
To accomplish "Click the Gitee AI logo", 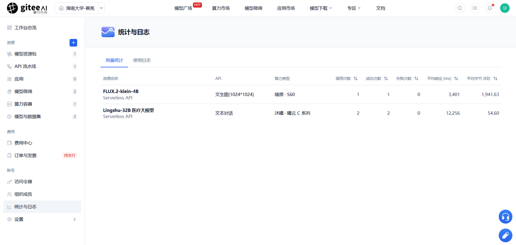I will (x=27, y=8).
